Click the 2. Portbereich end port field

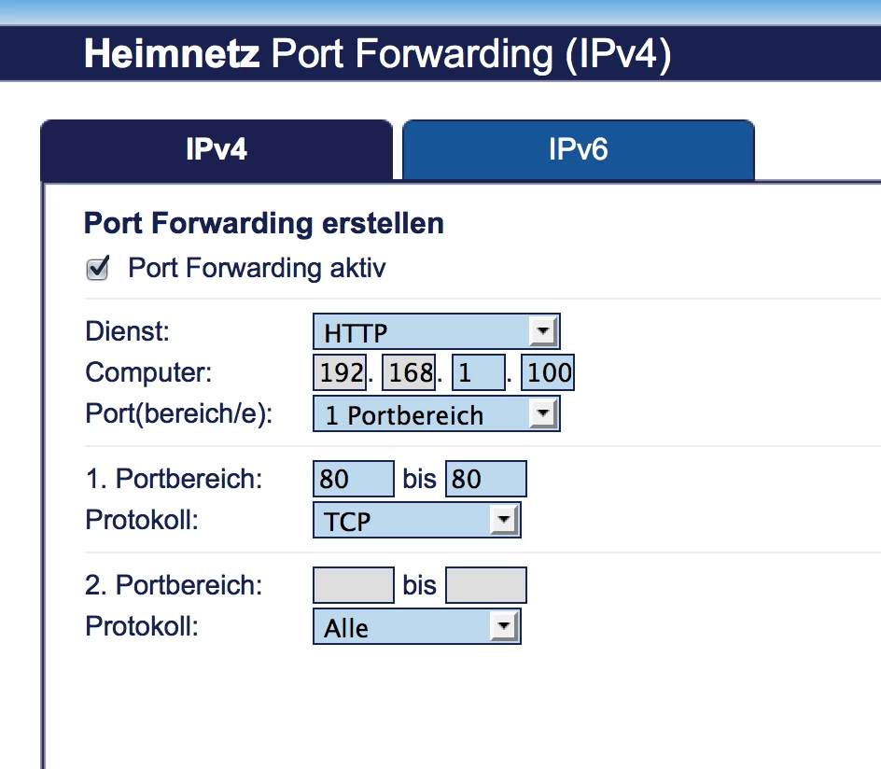[485, 585]
